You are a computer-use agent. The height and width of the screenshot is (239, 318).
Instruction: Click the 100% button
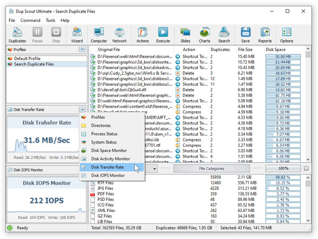283,168
